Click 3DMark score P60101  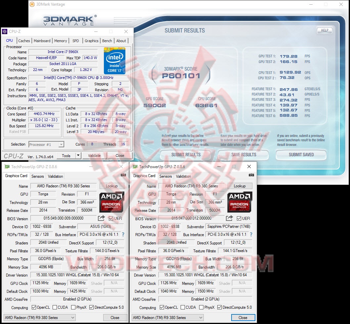point(181,76)
